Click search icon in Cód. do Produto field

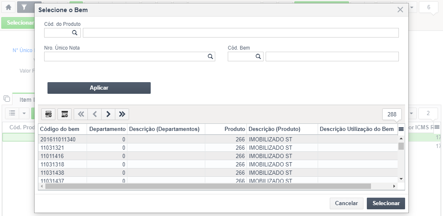point(75,33)
